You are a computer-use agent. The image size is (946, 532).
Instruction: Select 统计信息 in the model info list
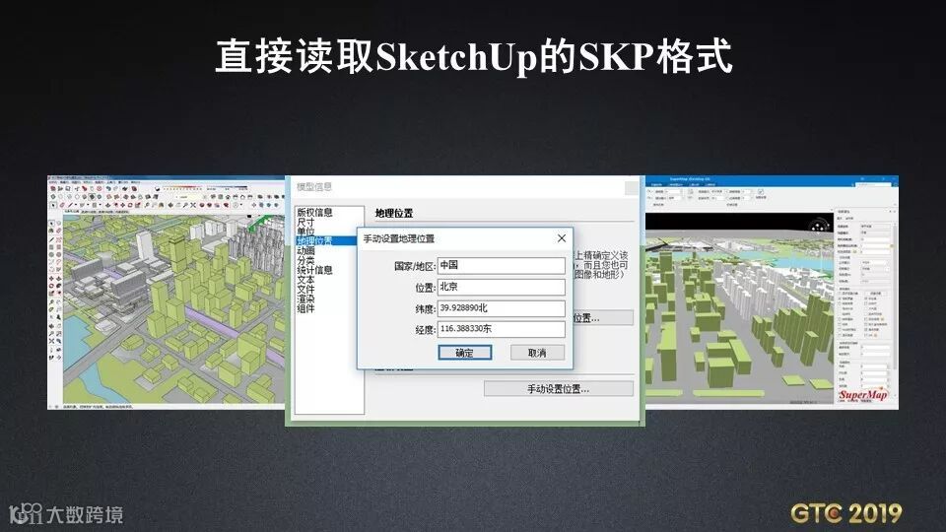click(314, 270)
